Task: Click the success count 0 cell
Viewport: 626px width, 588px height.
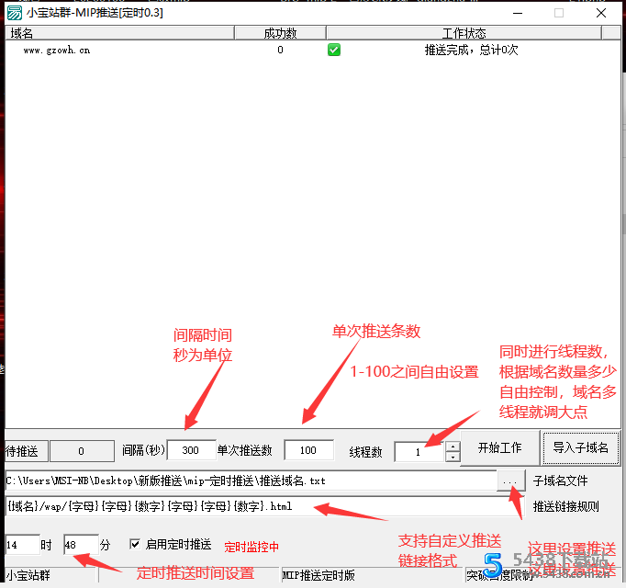Action: pos(280,50)
